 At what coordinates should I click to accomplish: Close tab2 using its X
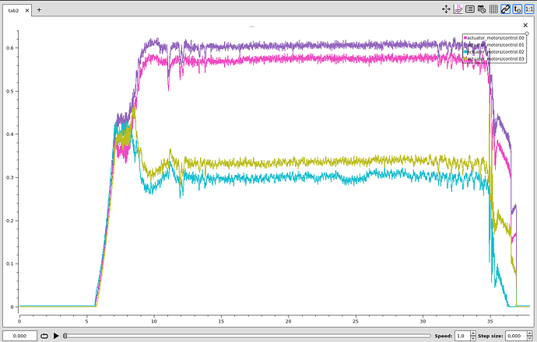(x=27, y=11)
